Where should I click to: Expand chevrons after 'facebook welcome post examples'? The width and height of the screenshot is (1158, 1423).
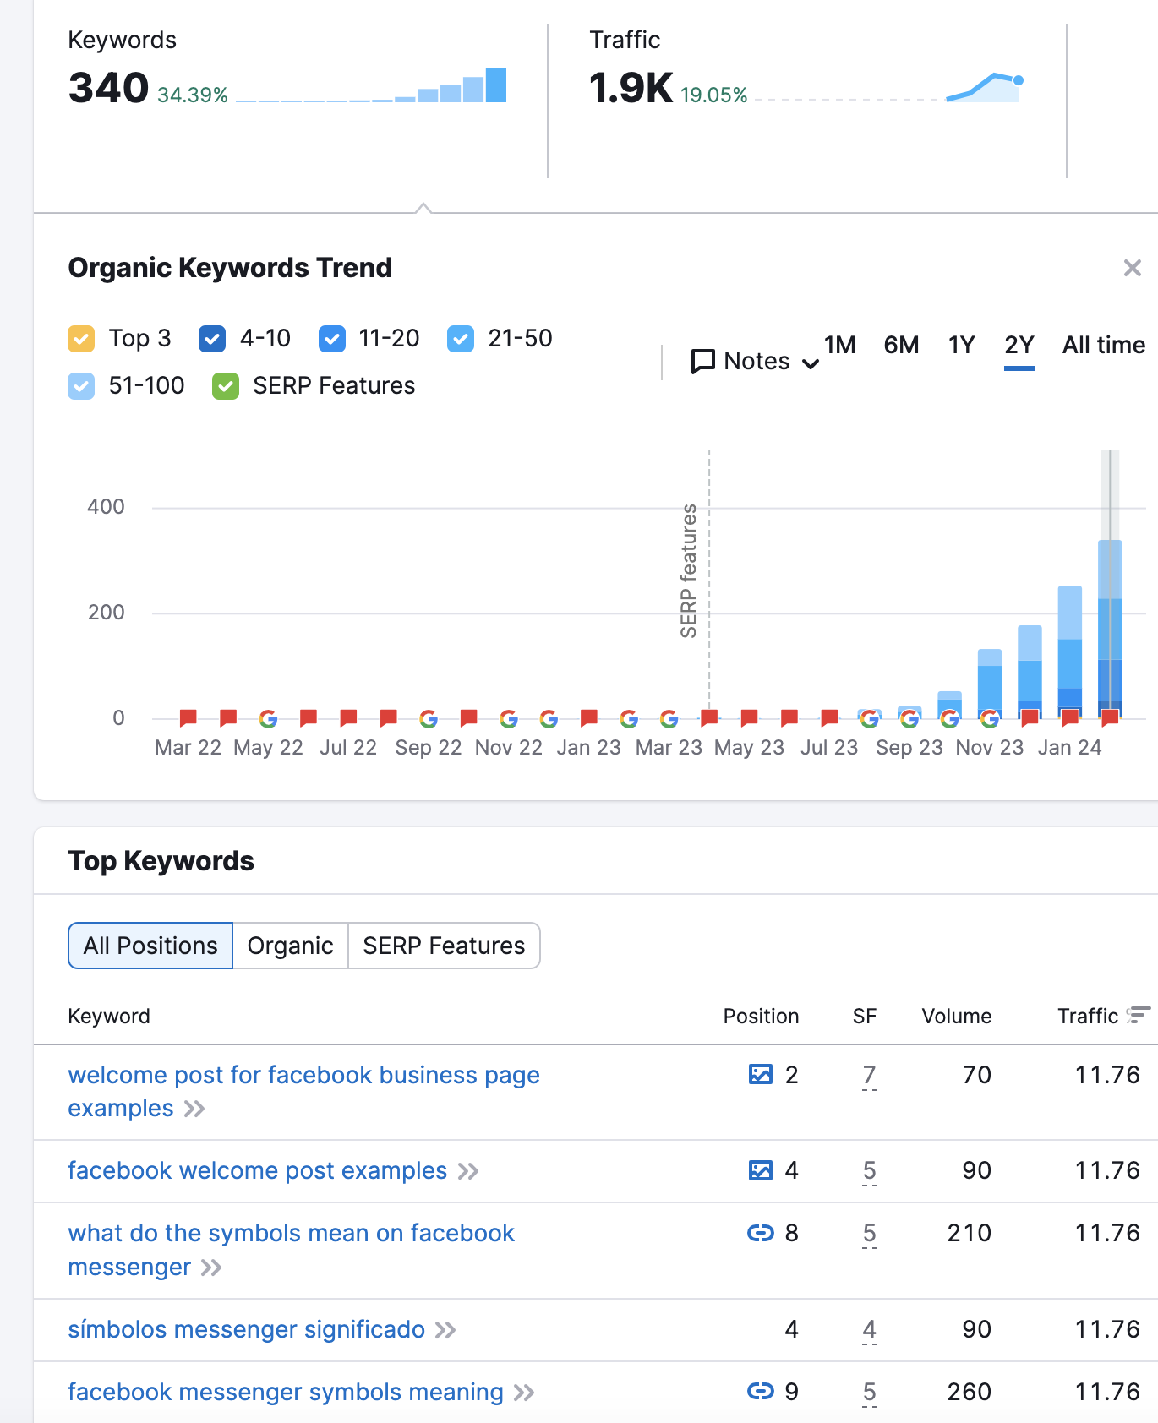(x=468, y=1171)
